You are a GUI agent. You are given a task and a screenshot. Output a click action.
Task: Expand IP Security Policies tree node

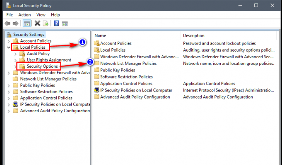pyautogui.click(x=9, y=105)
